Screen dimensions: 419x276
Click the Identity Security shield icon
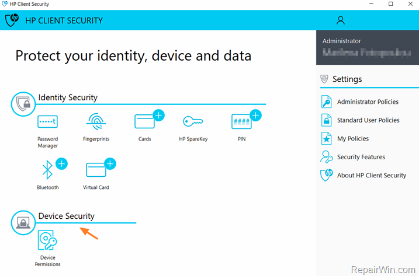click(x=23, y=104)
